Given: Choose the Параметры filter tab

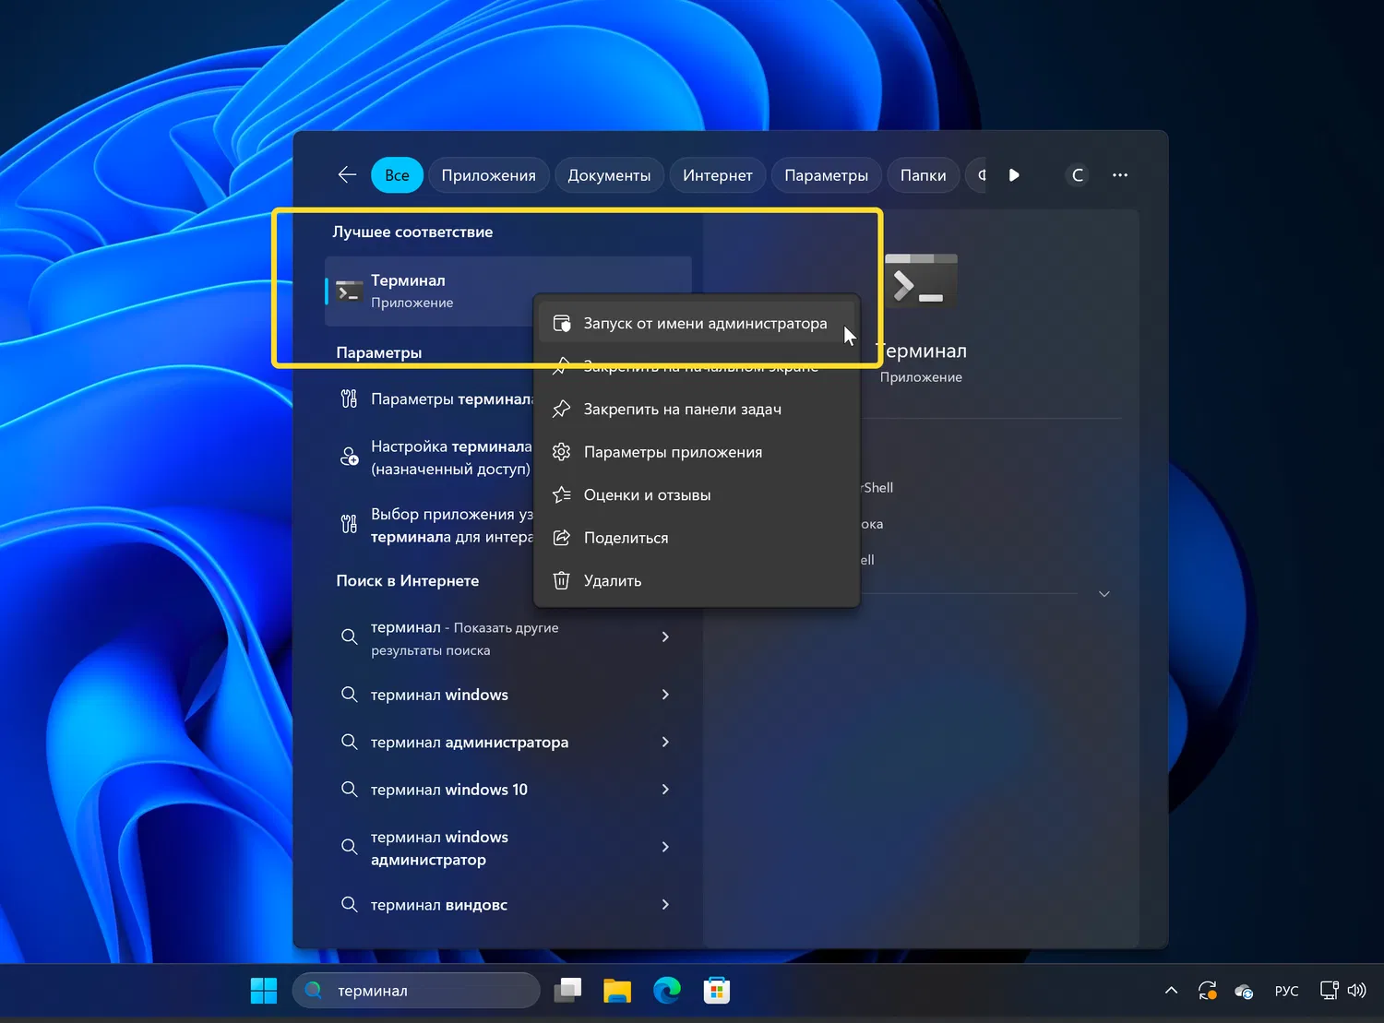Looking at the screenshot, I should pos(826,175).
